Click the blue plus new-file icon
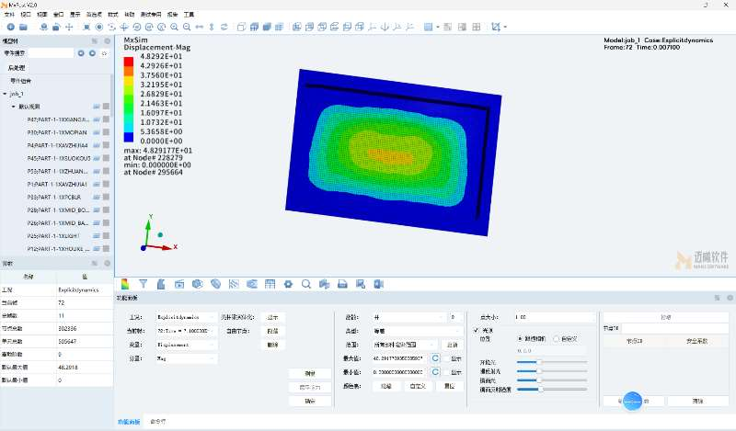Image resolution: width=736 pixels, height=431 pixels. (10, 27)
